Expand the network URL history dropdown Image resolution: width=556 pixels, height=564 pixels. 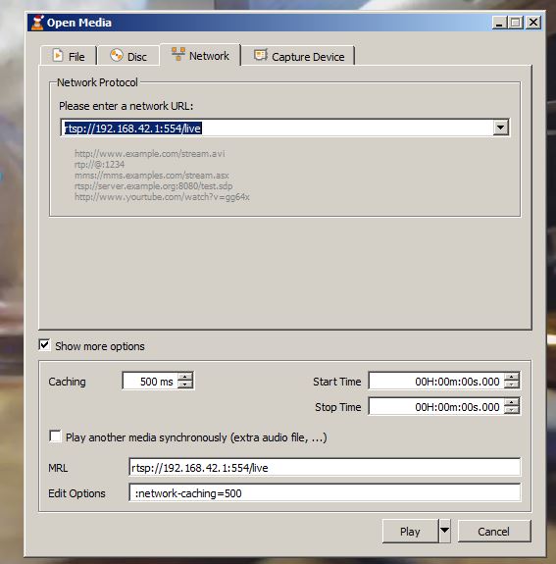(501, 128)
